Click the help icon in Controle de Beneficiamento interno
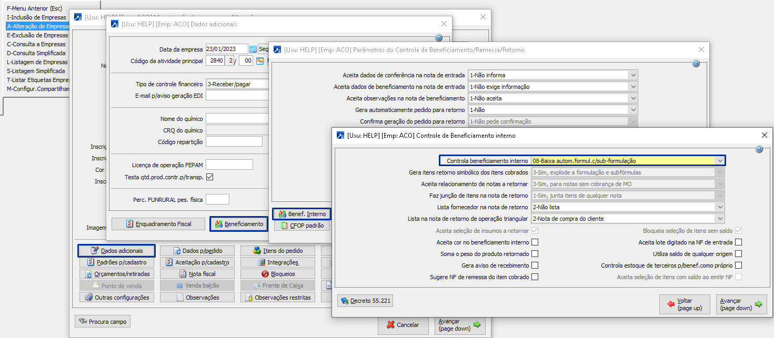774x338 pixels. point(759,149)
